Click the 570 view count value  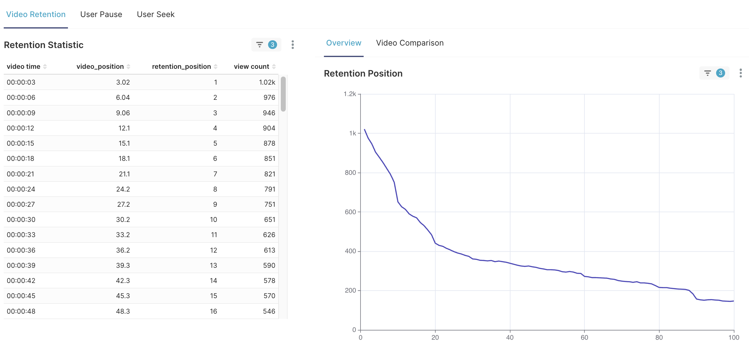pos(269,296)
